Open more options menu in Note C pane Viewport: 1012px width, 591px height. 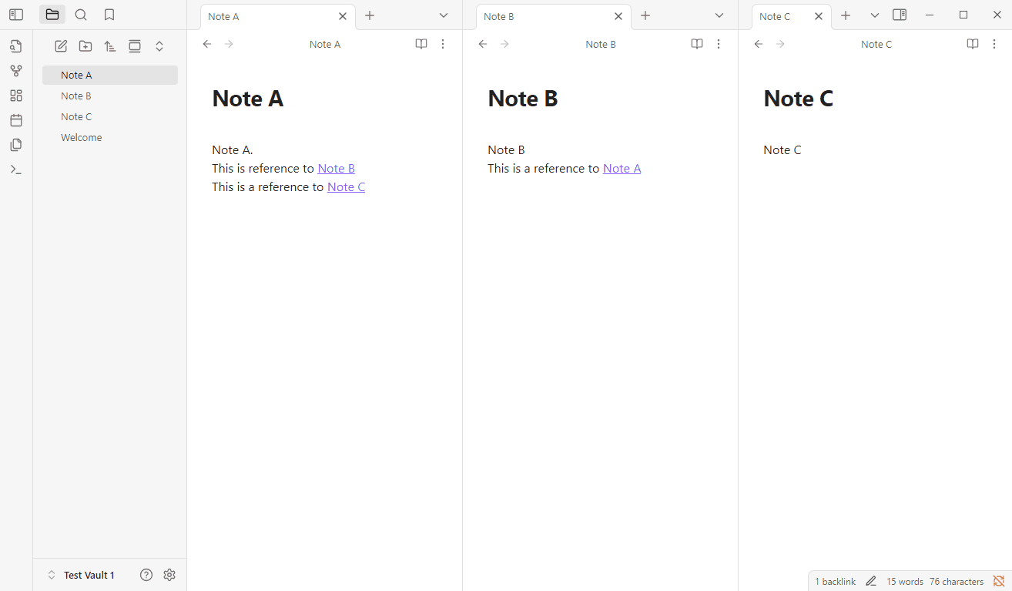[994, 45]
